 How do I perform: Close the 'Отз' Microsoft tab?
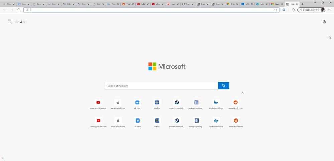(x=237, y=4)
